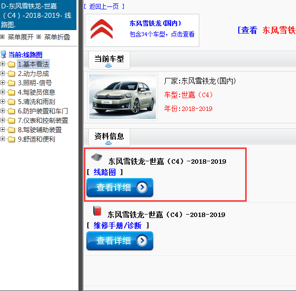Click folder icon of 7.仪表和控制装置
Image resolution: width=296 pixels, height=291 pixels.
11,120
